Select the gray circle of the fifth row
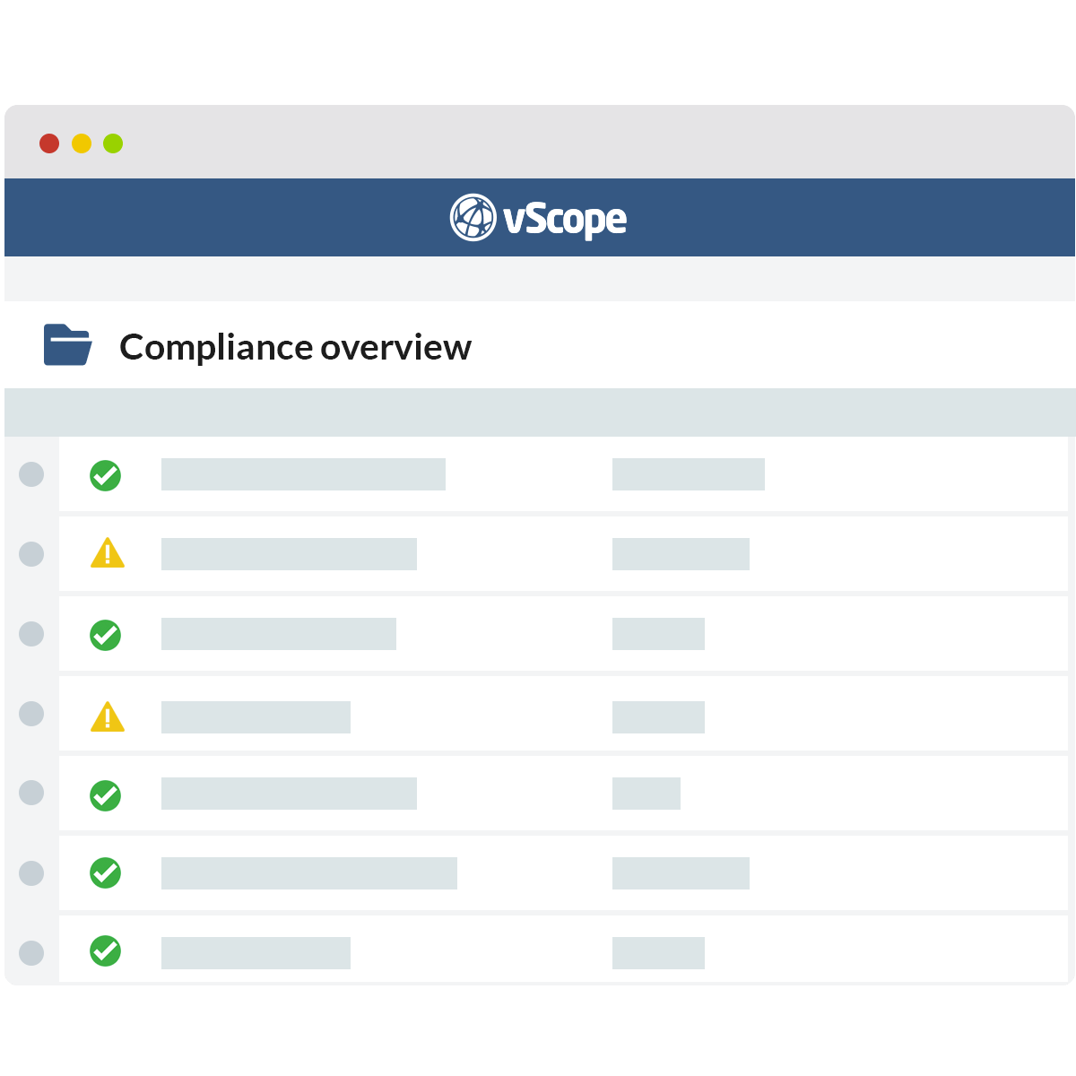This screenshot has width=1076, height=1076. (x=31, y=793)
